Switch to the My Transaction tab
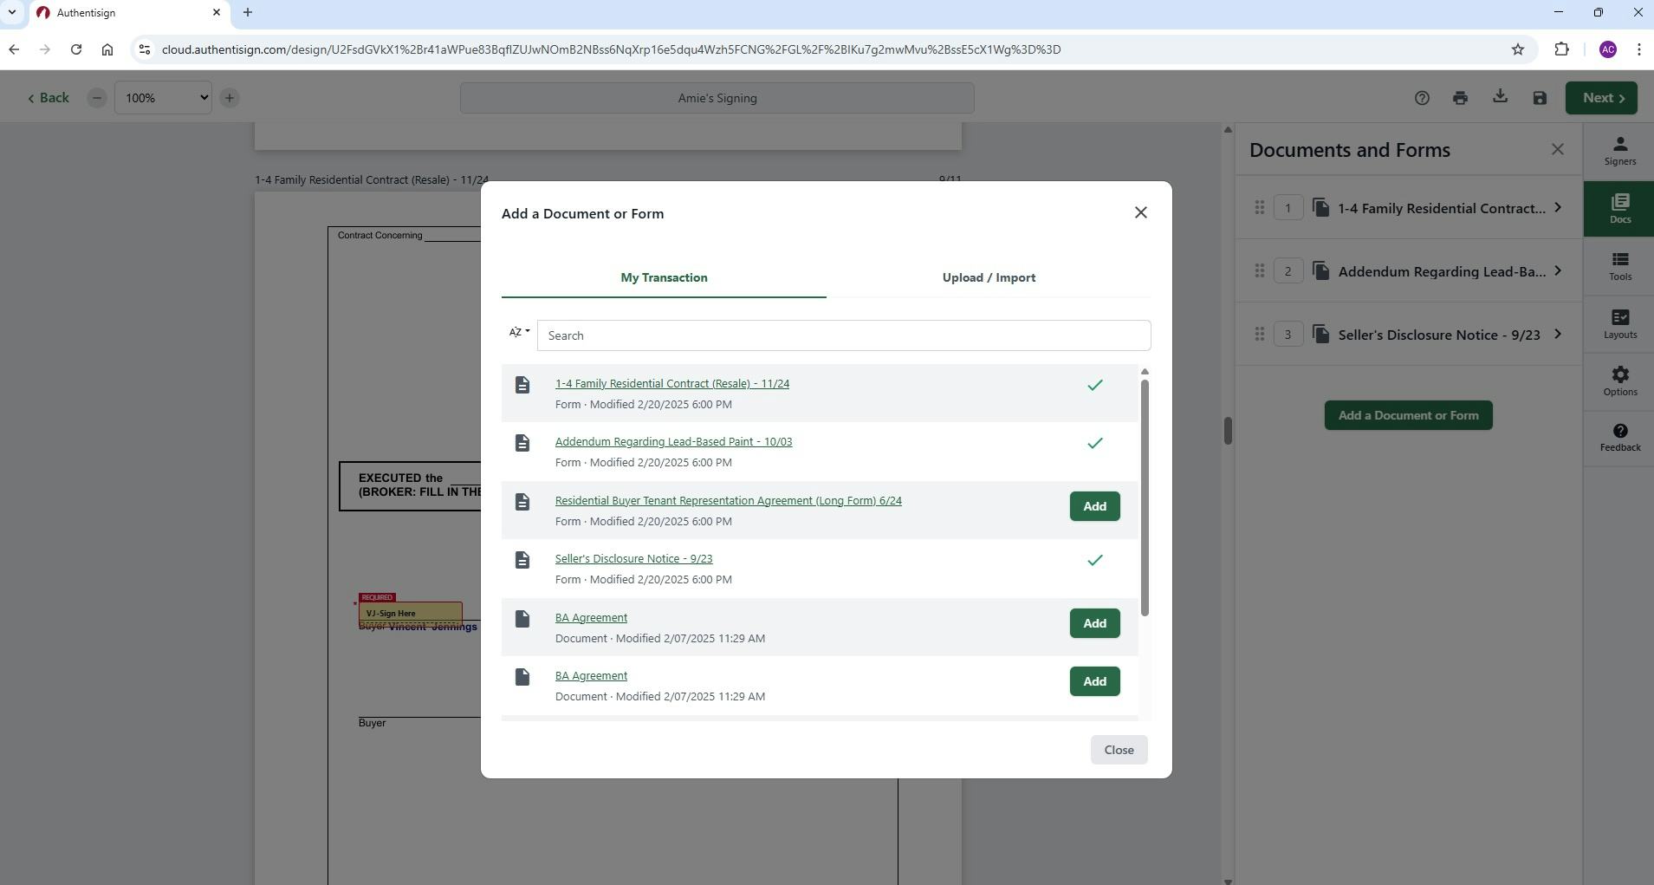1654x885 pixels. (663, 277)
